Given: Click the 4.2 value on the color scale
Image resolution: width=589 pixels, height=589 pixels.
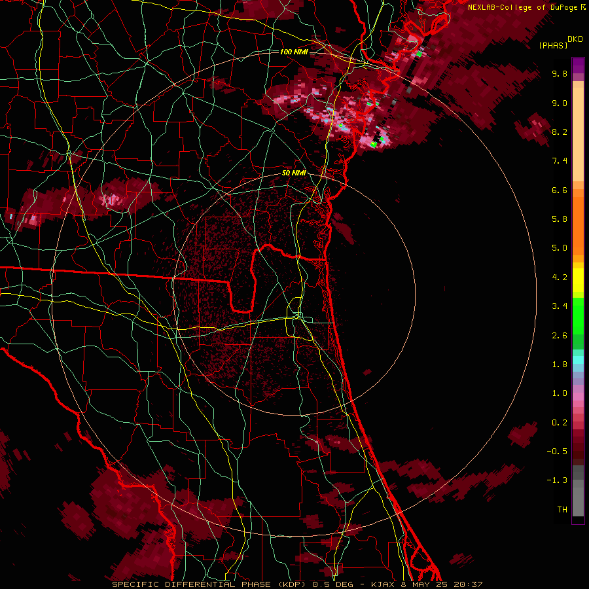Looking at the screenshot, I should pyautogui.click(x=560, y=277).
